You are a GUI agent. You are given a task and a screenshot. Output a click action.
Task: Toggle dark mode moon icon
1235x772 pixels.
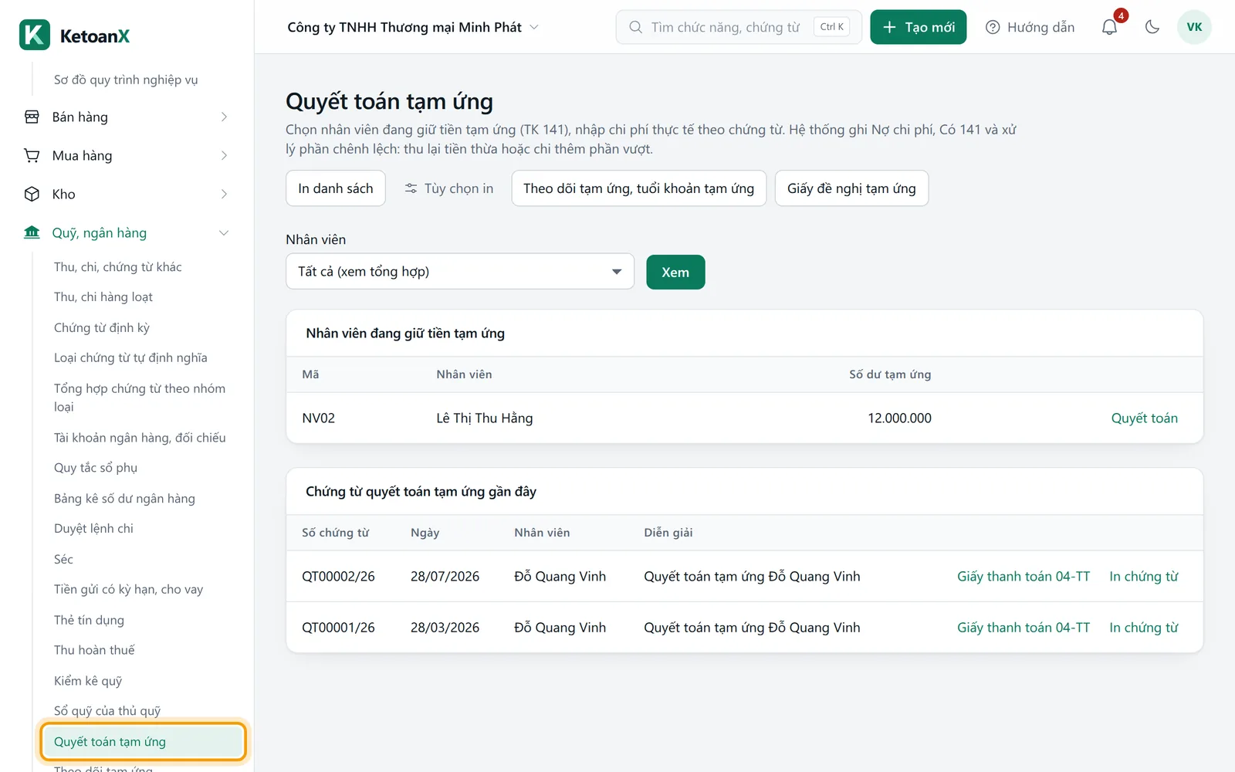click(x=1152, y=27)
